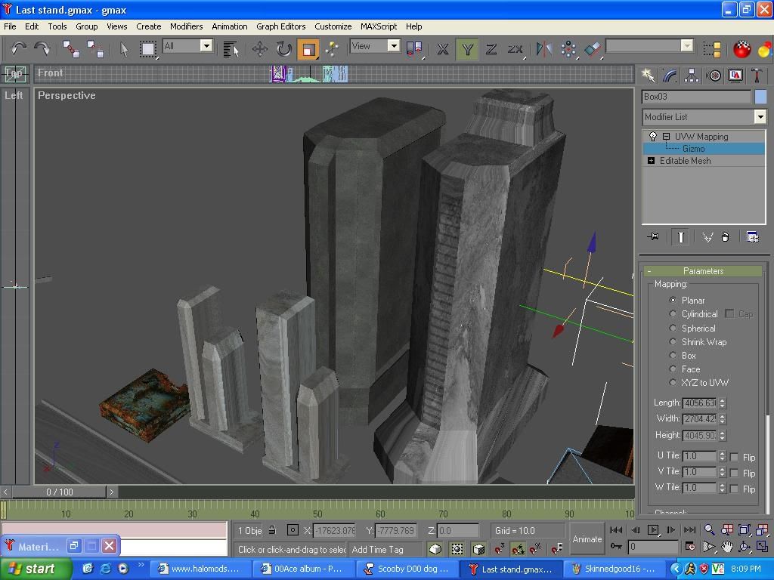
Task: Restrict transform to the X axis
Action: [443, 49]
